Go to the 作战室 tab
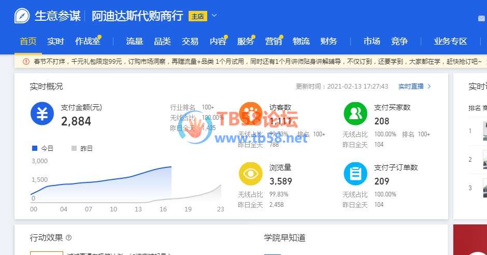 (87, 41)
